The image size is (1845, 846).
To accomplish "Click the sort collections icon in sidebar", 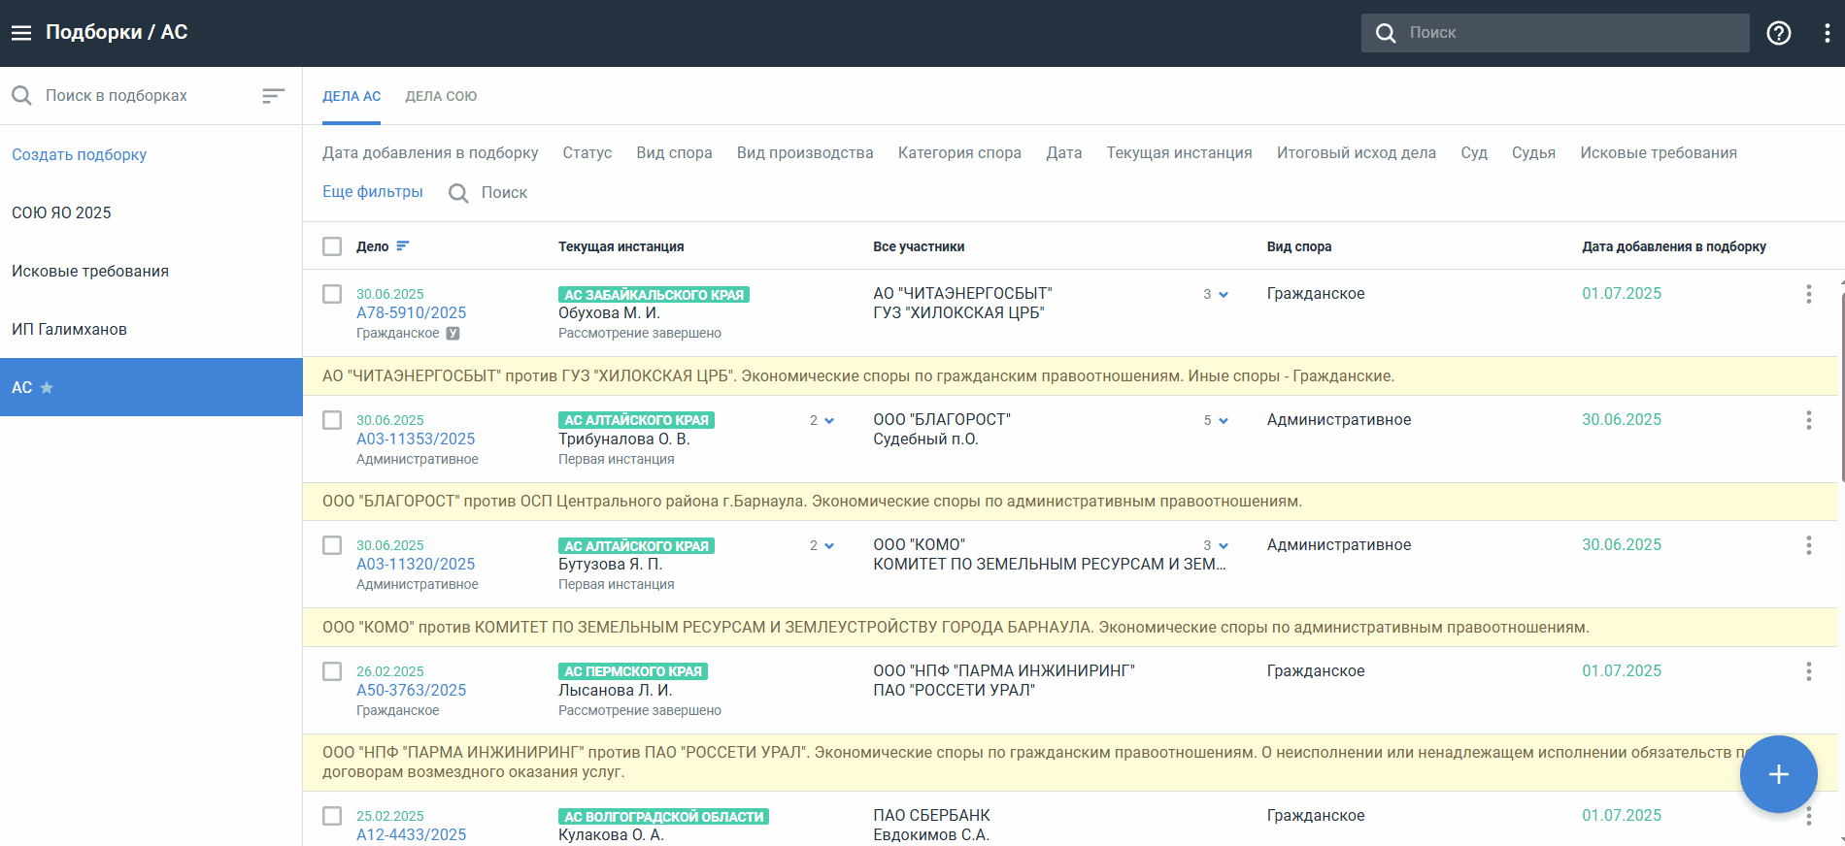I will pyautogui.click(x=273, y=95).
